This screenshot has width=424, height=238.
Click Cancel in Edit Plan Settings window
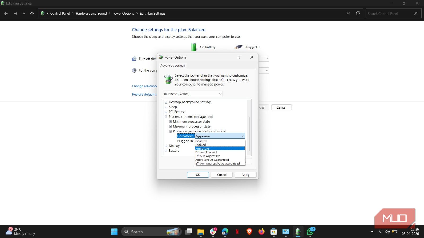point(281,107)
